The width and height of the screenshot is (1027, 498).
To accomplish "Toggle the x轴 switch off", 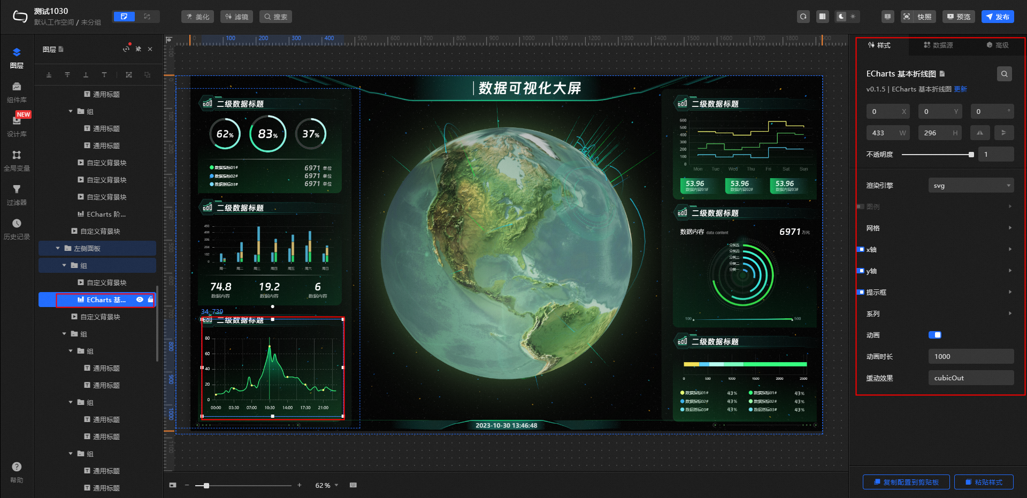I will (861, 249).
